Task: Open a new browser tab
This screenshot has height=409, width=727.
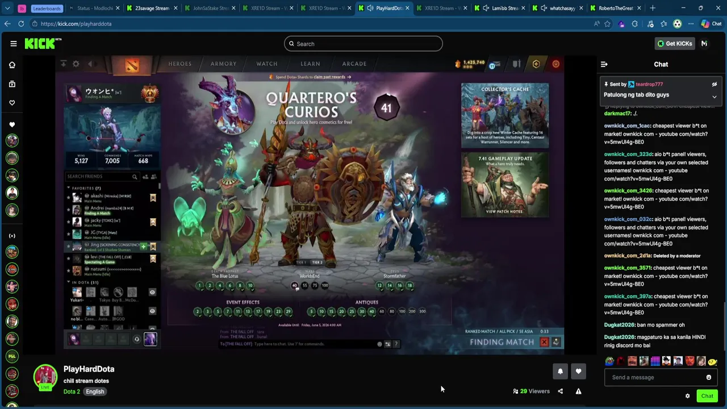Action: pos(653,8)
